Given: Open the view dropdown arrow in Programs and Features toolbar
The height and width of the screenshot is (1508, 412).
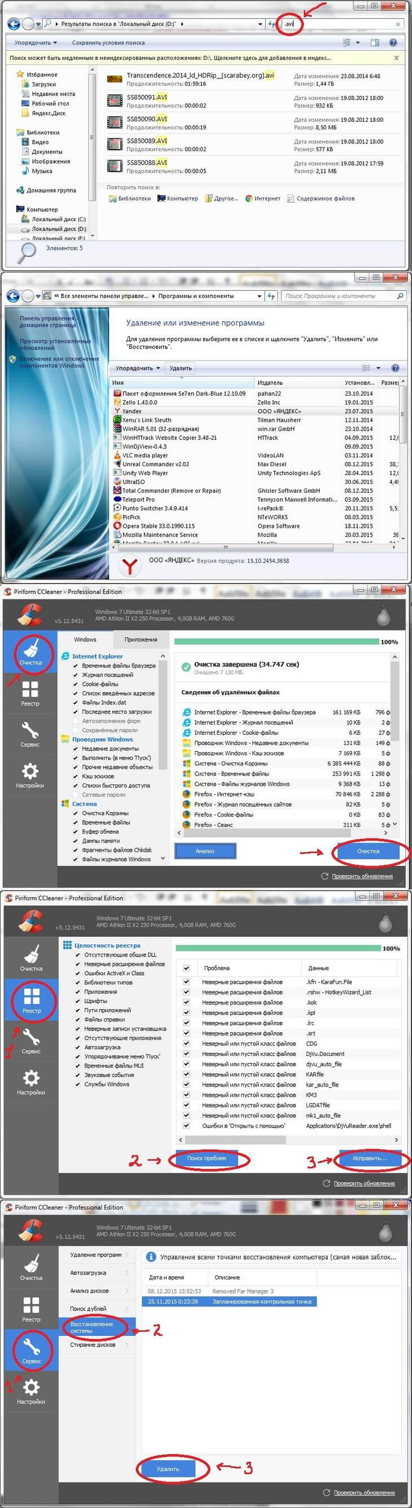Looking at the screenshot, I should click(378, 368).
